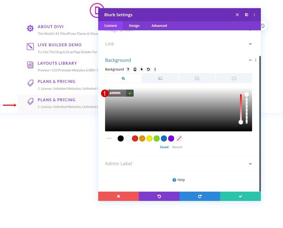Switch to the Design tab
The image size is (283, 228).
pos(134,26)
